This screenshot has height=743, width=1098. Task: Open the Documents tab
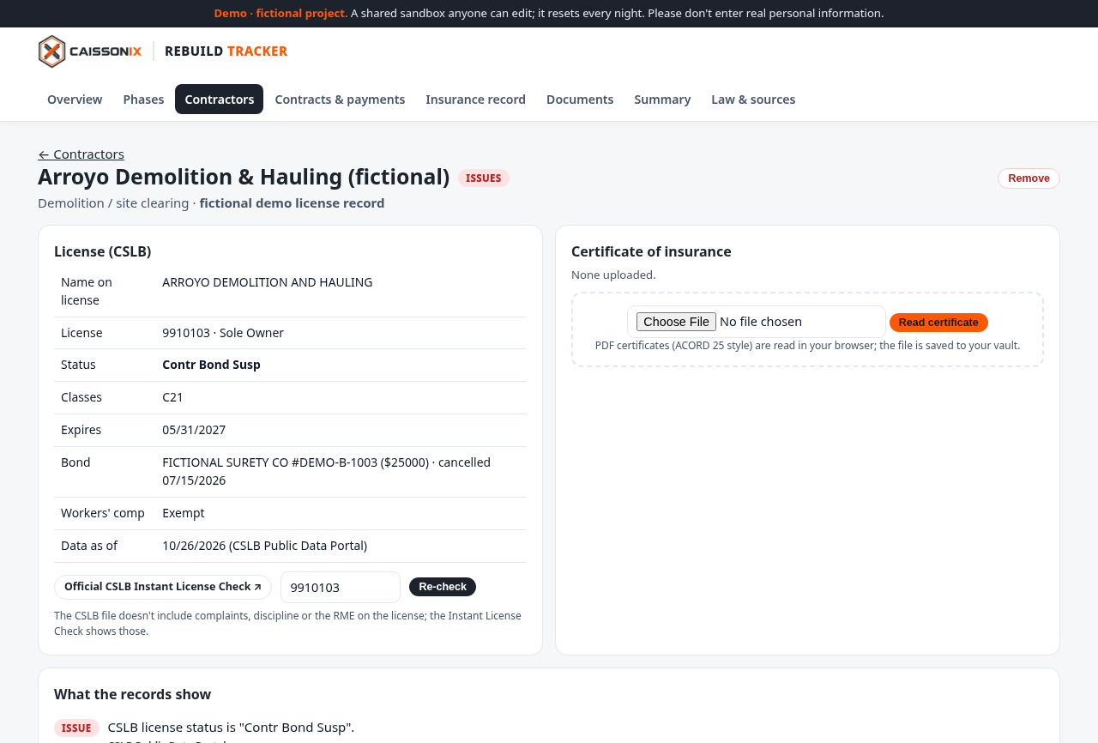pyautogui.click(x=580, y=100)
